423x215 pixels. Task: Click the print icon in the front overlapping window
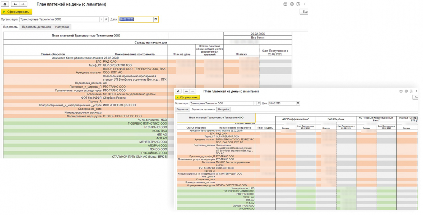pyautogui.click(x=406, y=91)
